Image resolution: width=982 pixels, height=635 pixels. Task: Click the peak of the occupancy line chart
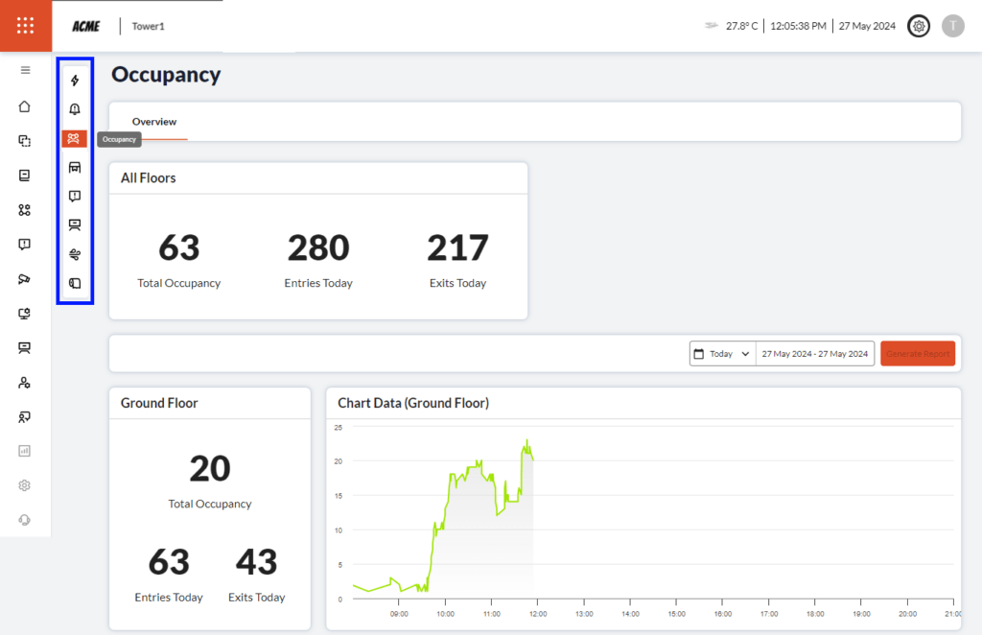(x=526, y=441)
